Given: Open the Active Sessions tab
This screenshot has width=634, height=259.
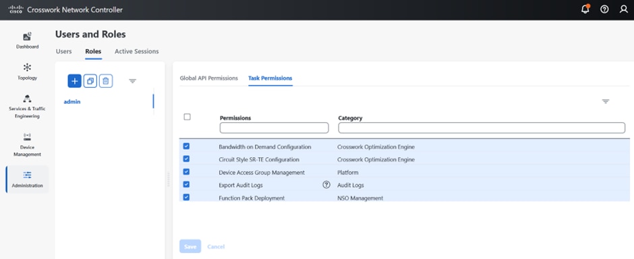Looking at the screenshot, I should pos(137,51).
